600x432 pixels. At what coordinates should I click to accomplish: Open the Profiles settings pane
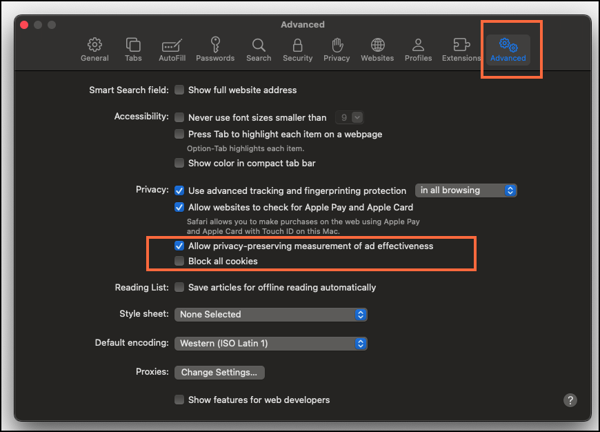point(418,50)
